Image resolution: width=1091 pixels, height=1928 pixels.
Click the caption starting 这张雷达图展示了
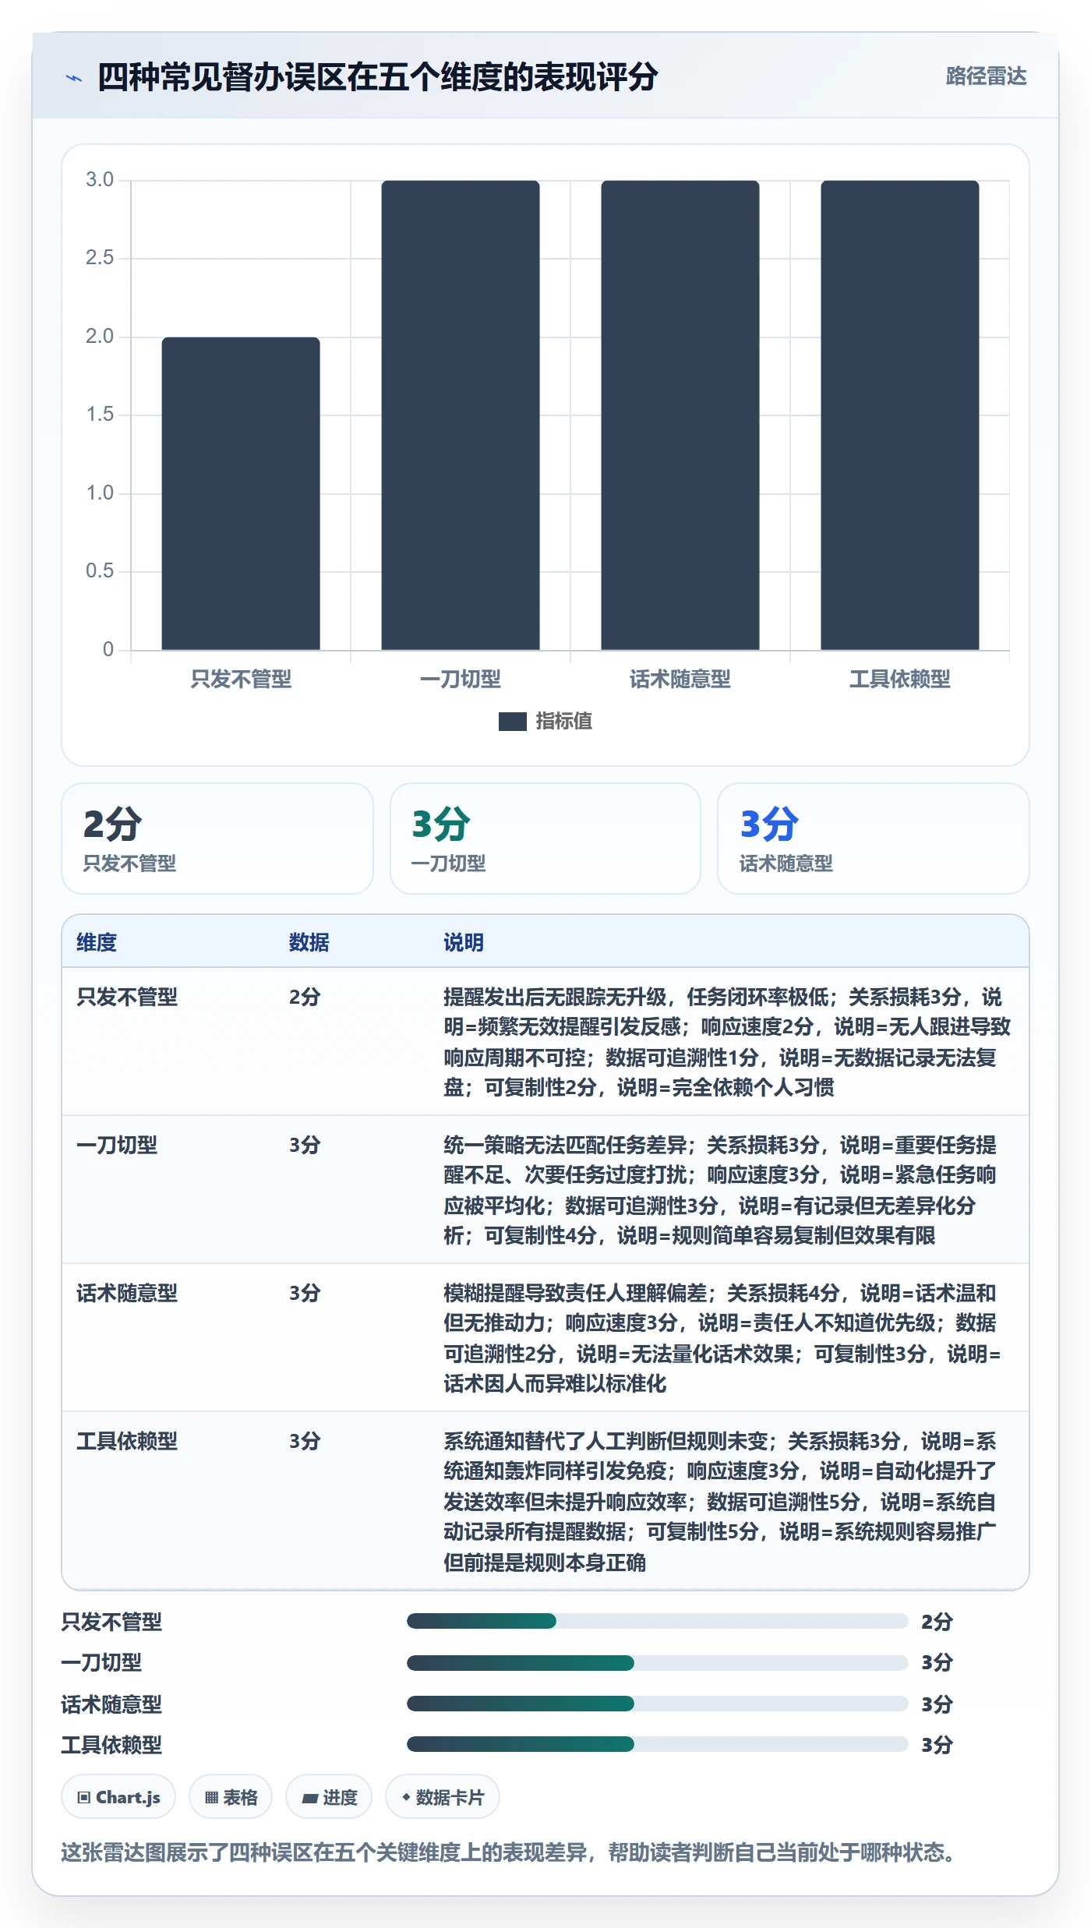[x=510, y=1852]
